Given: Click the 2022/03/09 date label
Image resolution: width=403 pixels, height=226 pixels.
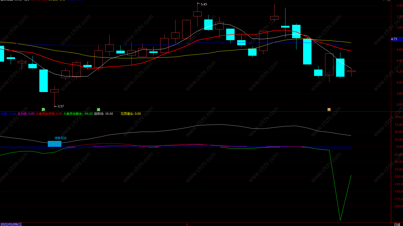Looking at the screenshot, I should (x=11, y=224).
